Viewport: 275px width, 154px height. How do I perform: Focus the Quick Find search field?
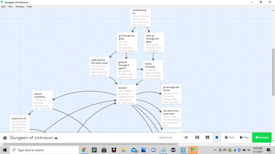(171, 137)
